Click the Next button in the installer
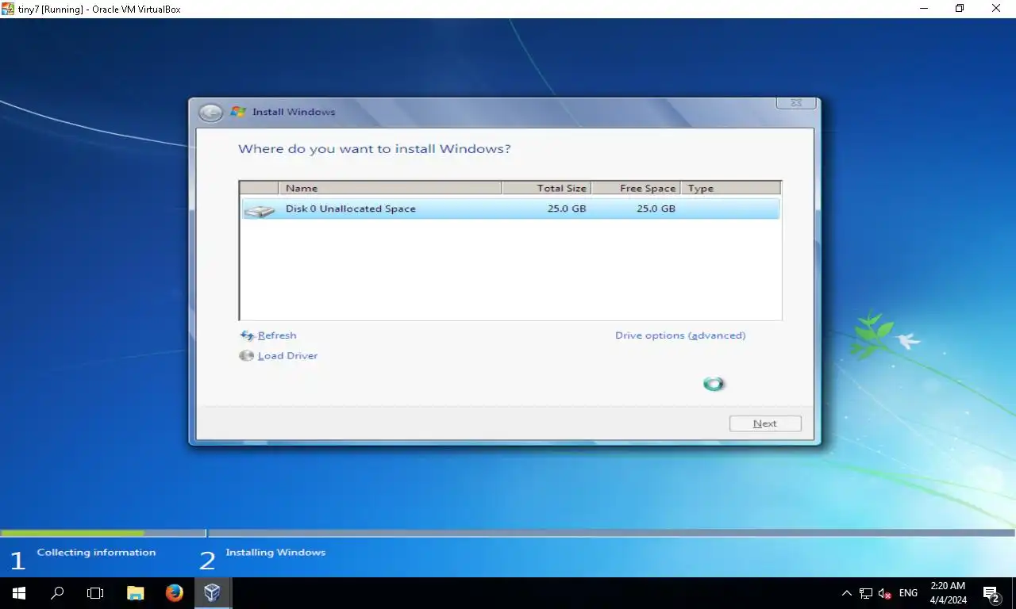Image resolution: width=1016 pixels, height=609 pixels. (x=765, y=423)
